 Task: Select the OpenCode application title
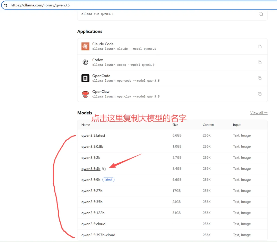(101, 76)
